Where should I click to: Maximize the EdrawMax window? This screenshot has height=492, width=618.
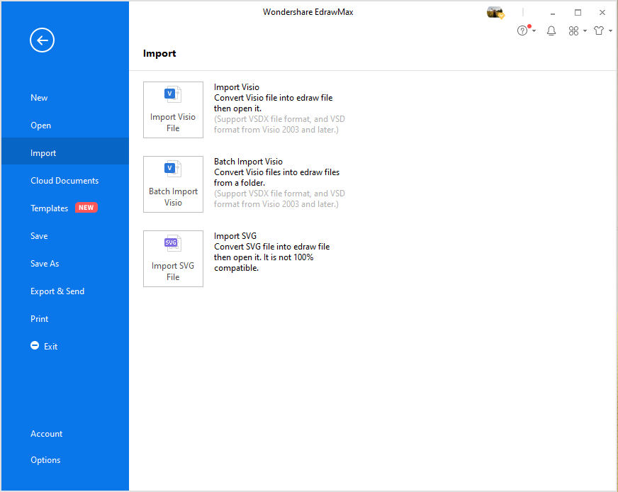point(578,13)
